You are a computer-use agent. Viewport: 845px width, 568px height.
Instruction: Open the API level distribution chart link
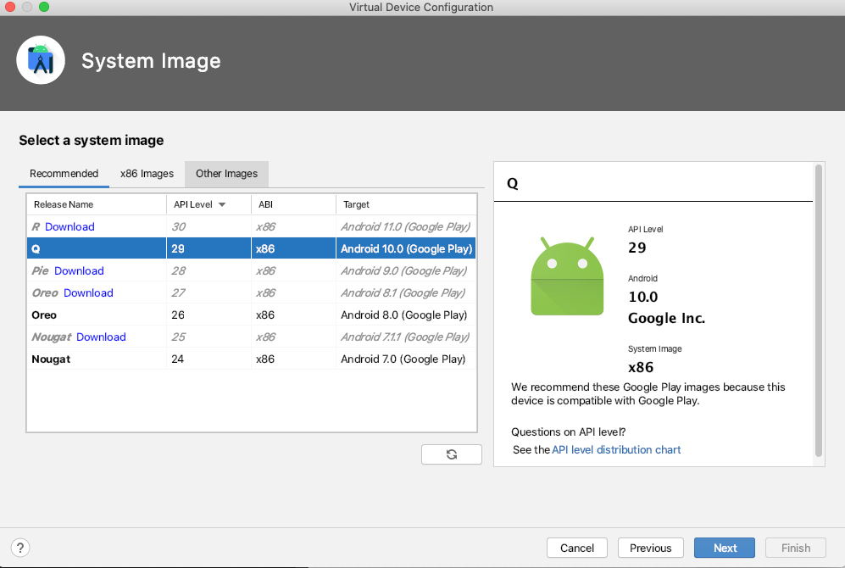[616, 449]
